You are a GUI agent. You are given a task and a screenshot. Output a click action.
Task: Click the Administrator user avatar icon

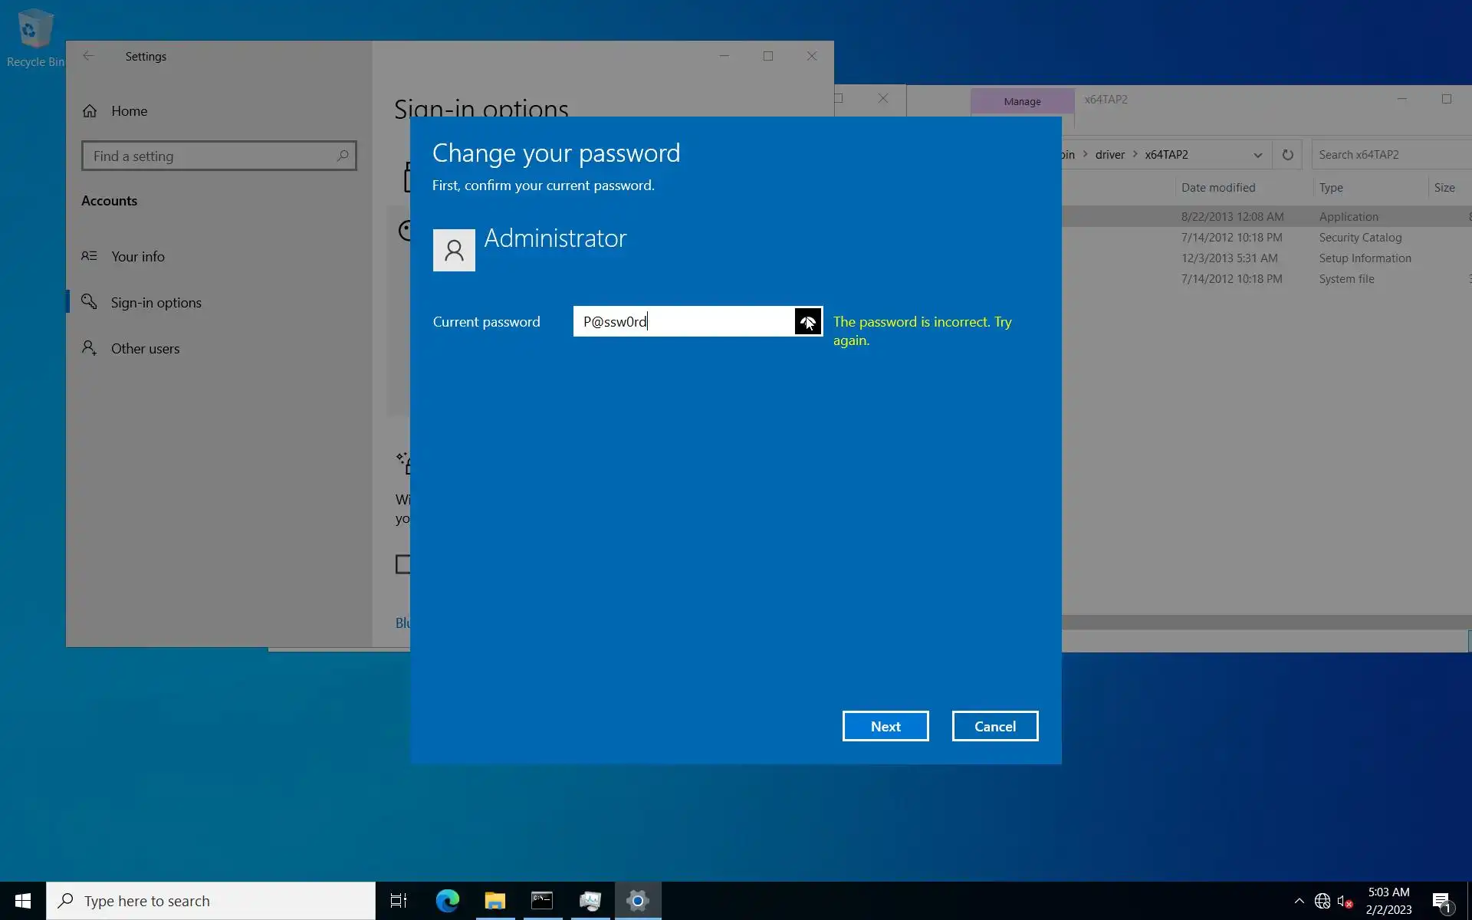[x=454, y=250]
